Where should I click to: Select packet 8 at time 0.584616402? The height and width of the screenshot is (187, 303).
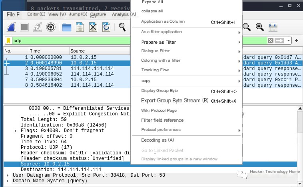tap(67, 85)
